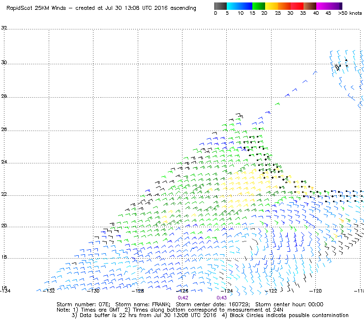This screenshot has height=319, width=364.
Task: Click latitude axis label "24"
Action: coord(4,161)
